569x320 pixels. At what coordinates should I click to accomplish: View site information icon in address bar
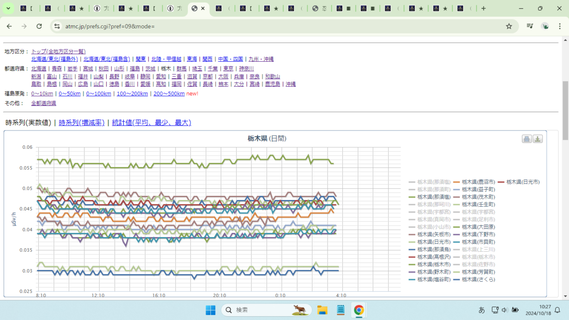[57, 26]
